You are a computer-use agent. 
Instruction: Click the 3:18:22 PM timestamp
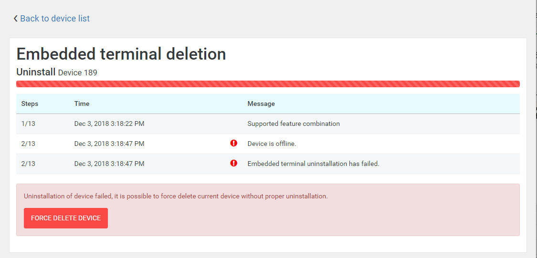coord(109,124)
